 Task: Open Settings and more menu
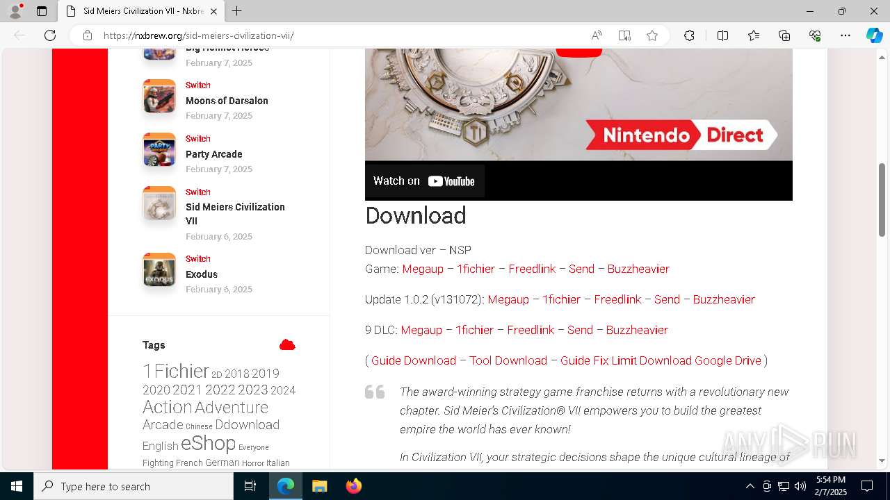pos(845,35)
